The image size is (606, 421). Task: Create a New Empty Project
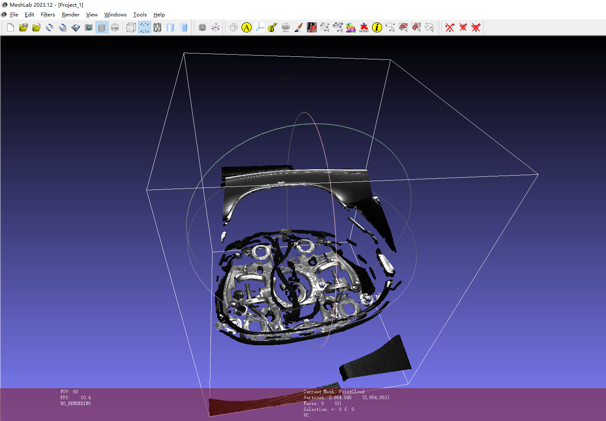tap(11, 27)
